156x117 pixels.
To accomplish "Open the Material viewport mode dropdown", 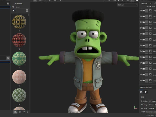I will pos(127,5).
